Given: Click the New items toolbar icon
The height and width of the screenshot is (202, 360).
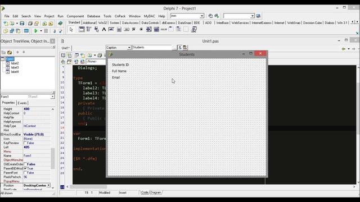Looking at the screenshot, I should (x=6, y=24).
